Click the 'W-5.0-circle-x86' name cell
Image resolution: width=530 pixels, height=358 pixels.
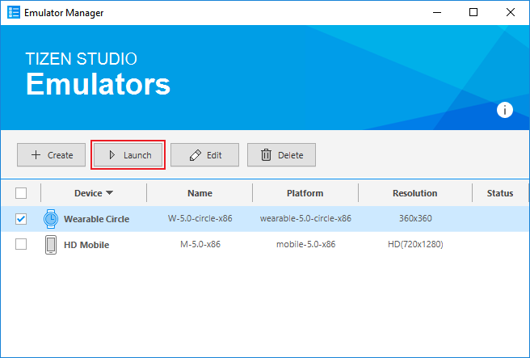click(x=200, y=218)
